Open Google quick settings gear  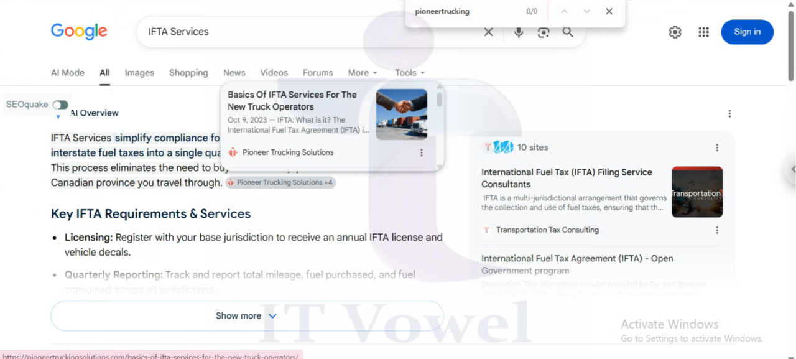[675, 32]
